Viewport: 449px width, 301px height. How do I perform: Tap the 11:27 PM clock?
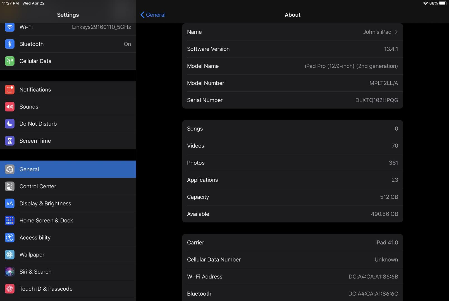pos(10,3)
